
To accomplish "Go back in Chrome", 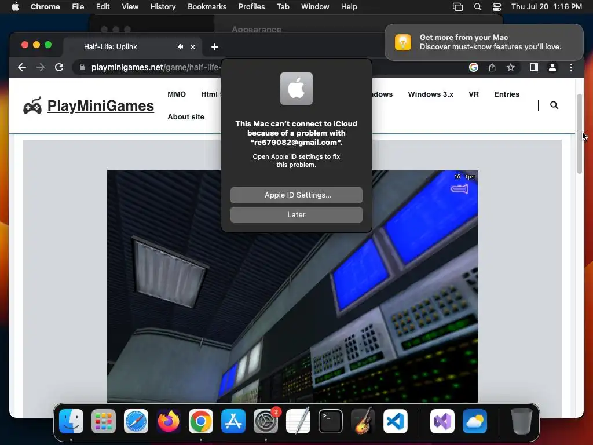I will point(22,67).
